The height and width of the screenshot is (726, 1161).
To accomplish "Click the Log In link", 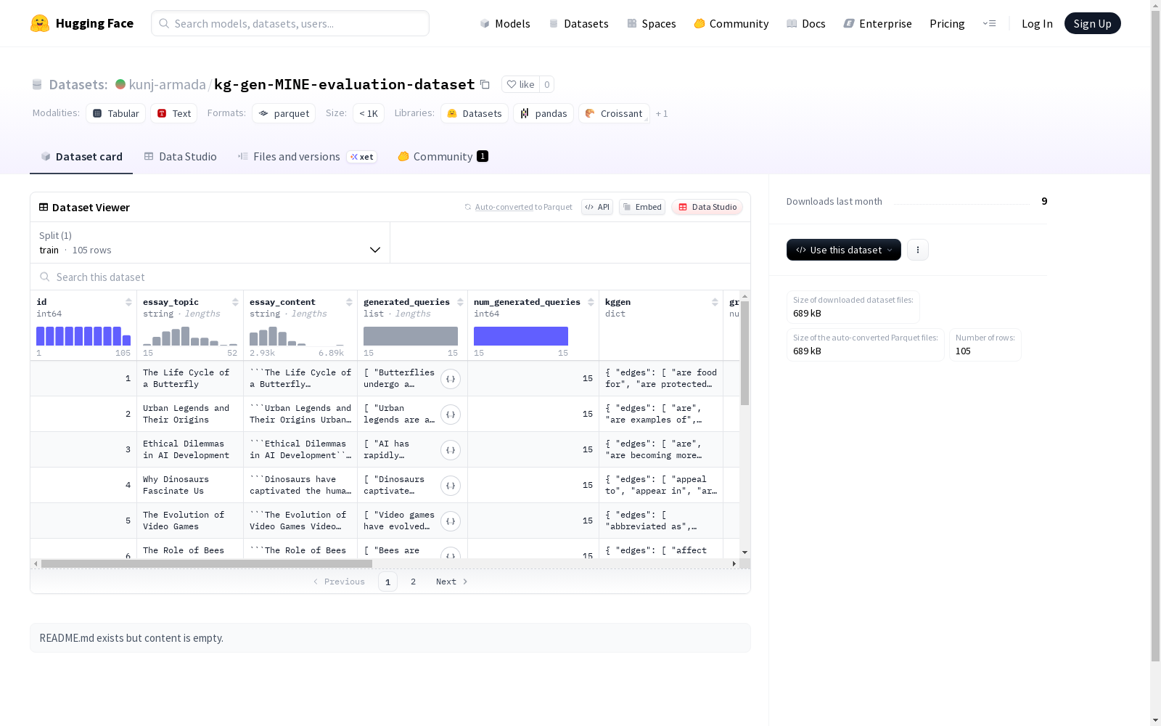I will tap(1037, 23).
